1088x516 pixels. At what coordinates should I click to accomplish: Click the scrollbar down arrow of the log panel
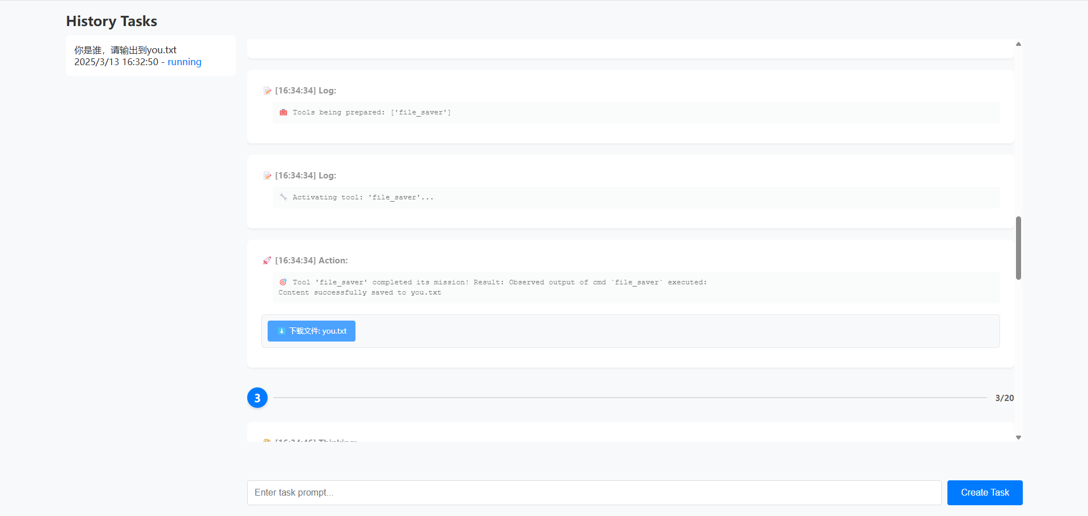tap(1018, 437)
